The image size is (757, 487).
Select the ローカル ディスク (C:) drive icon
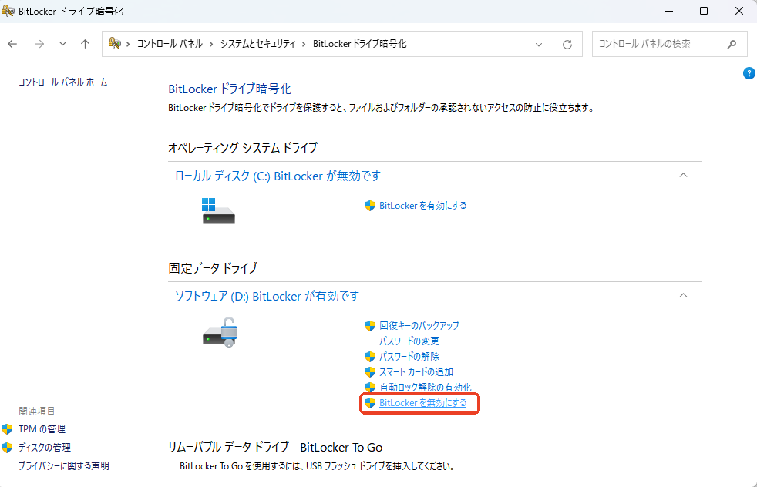(x=219, y=210)
